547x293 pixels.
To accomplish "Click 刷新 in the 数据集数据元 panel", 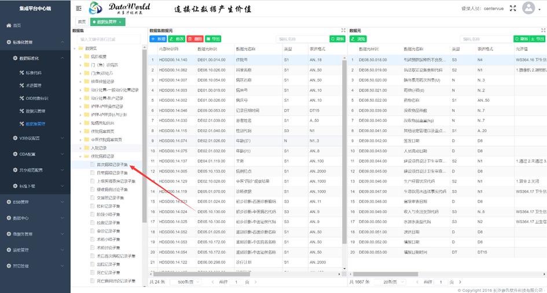I will point(337,39).
